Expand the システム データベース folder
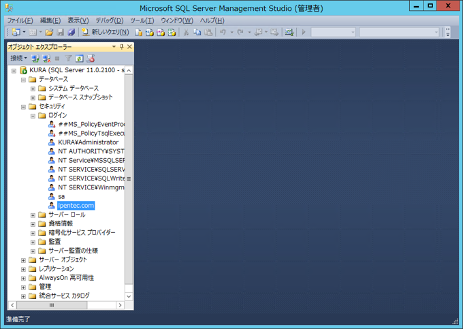 pos(33,89)
